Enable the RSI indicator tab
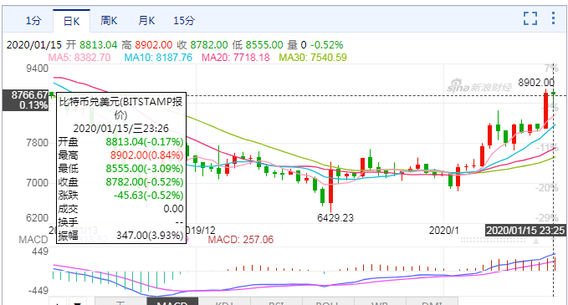The height and width of the screenshot is (305, 568). pyautogui.click(x=276, y=302)
